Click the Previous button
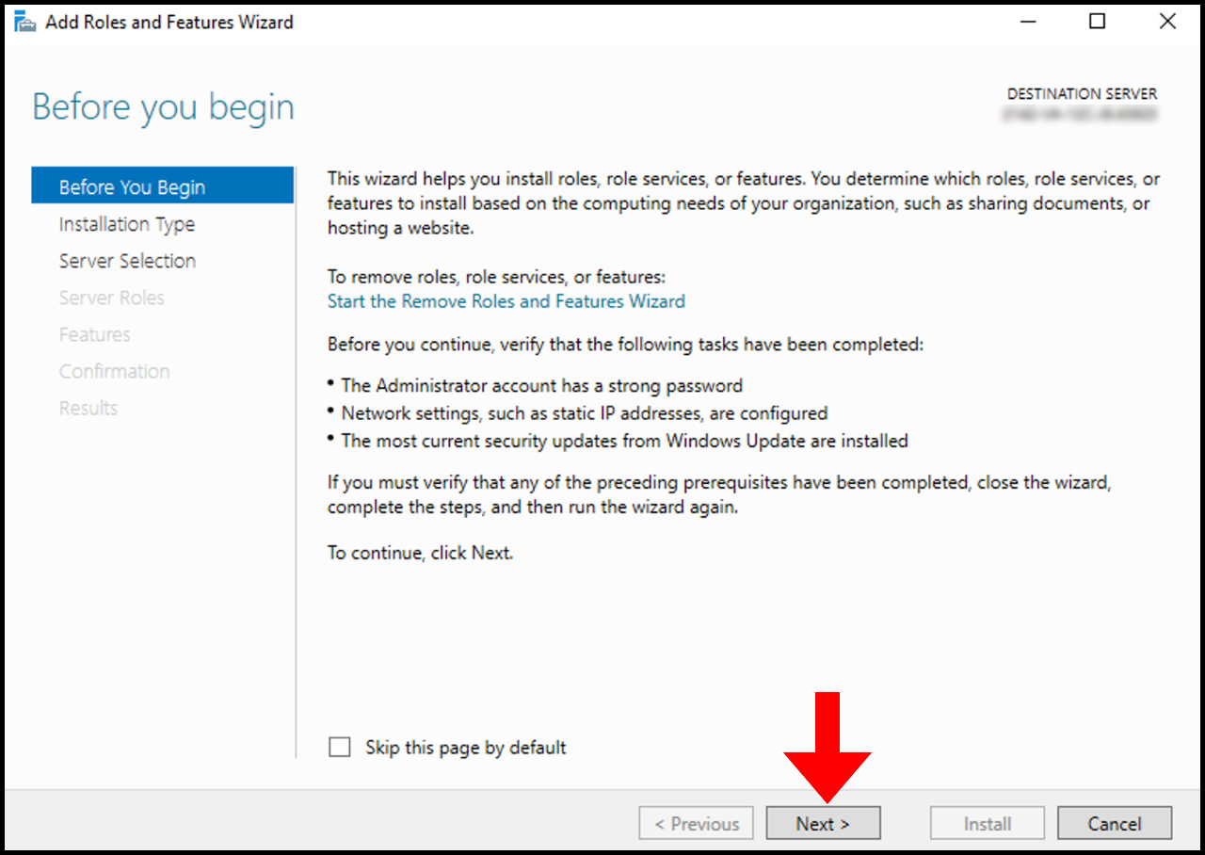 point(696,822)
